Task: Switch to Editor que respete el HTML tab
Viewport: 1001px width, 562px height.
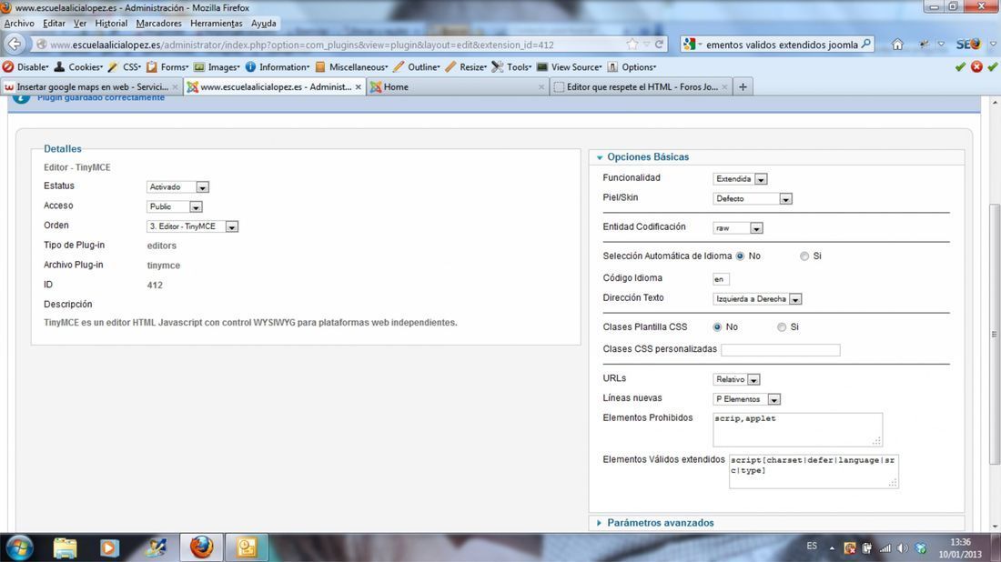Action: [641, 86]
